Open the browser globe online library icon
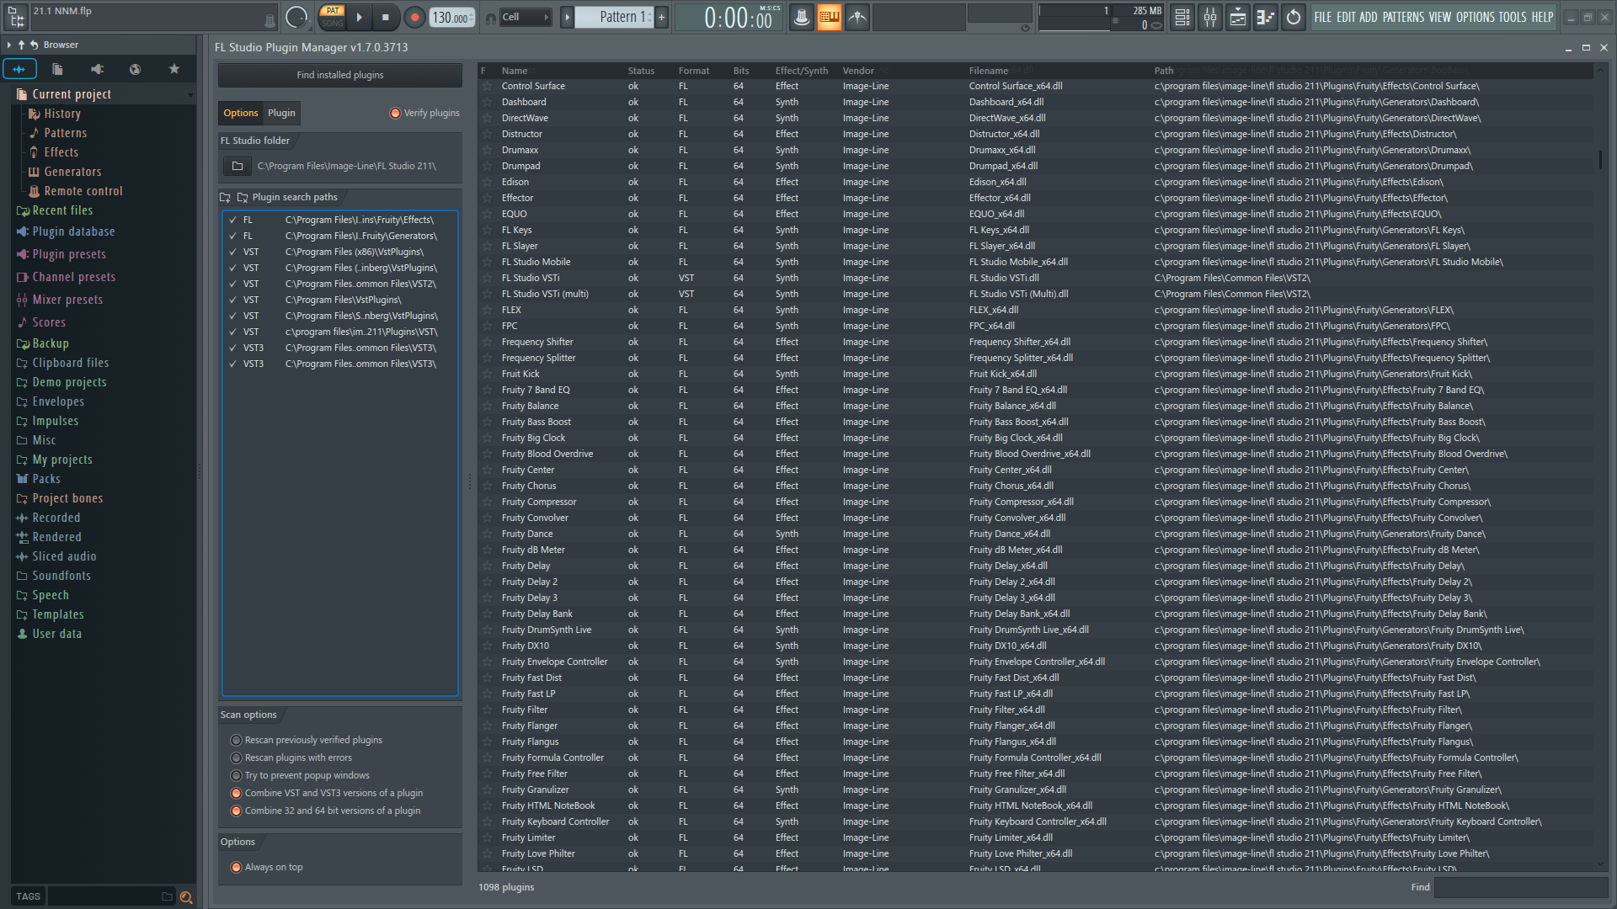 (x=135, y=69)
